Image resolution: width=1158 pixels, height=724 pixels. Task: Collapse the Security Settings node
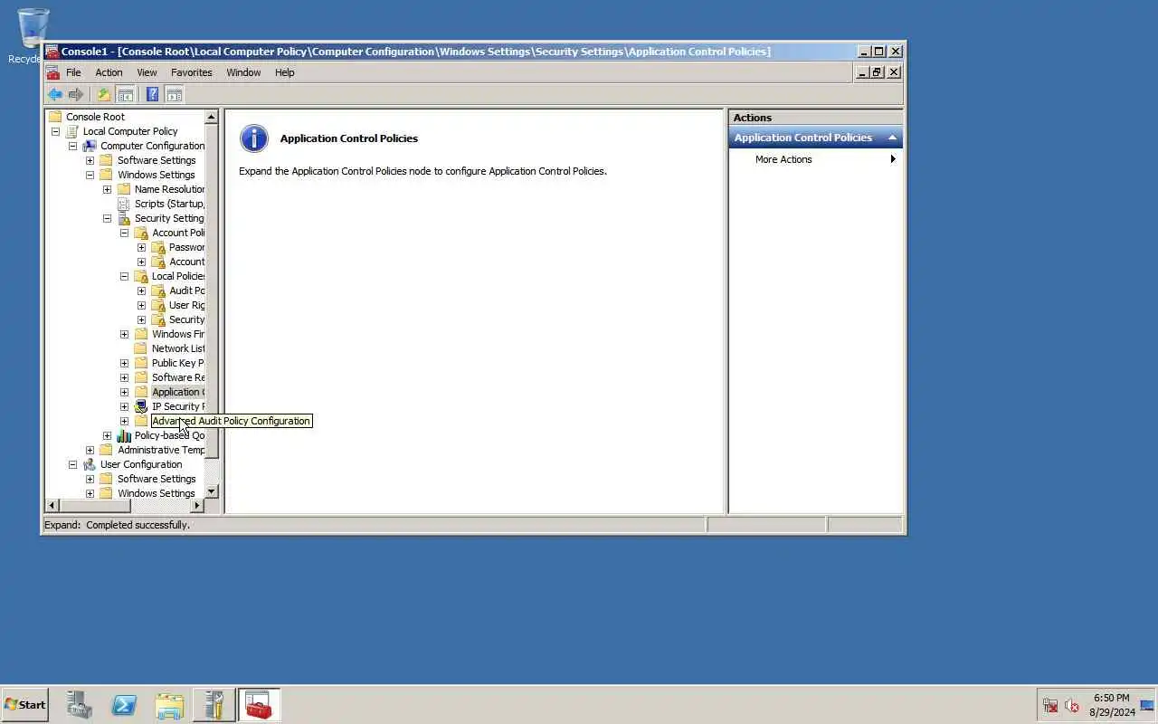pyautogui.click(x=107, y=218)
